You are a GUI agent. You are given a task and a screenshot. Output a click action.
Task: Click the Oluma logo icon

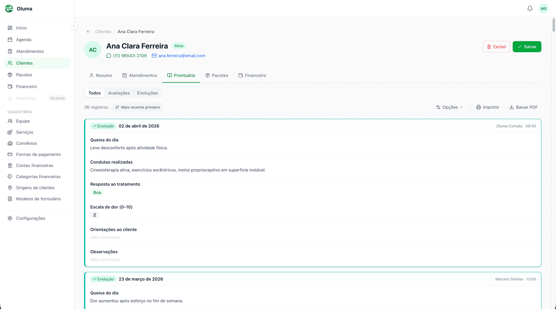click(x=9, y=9)
